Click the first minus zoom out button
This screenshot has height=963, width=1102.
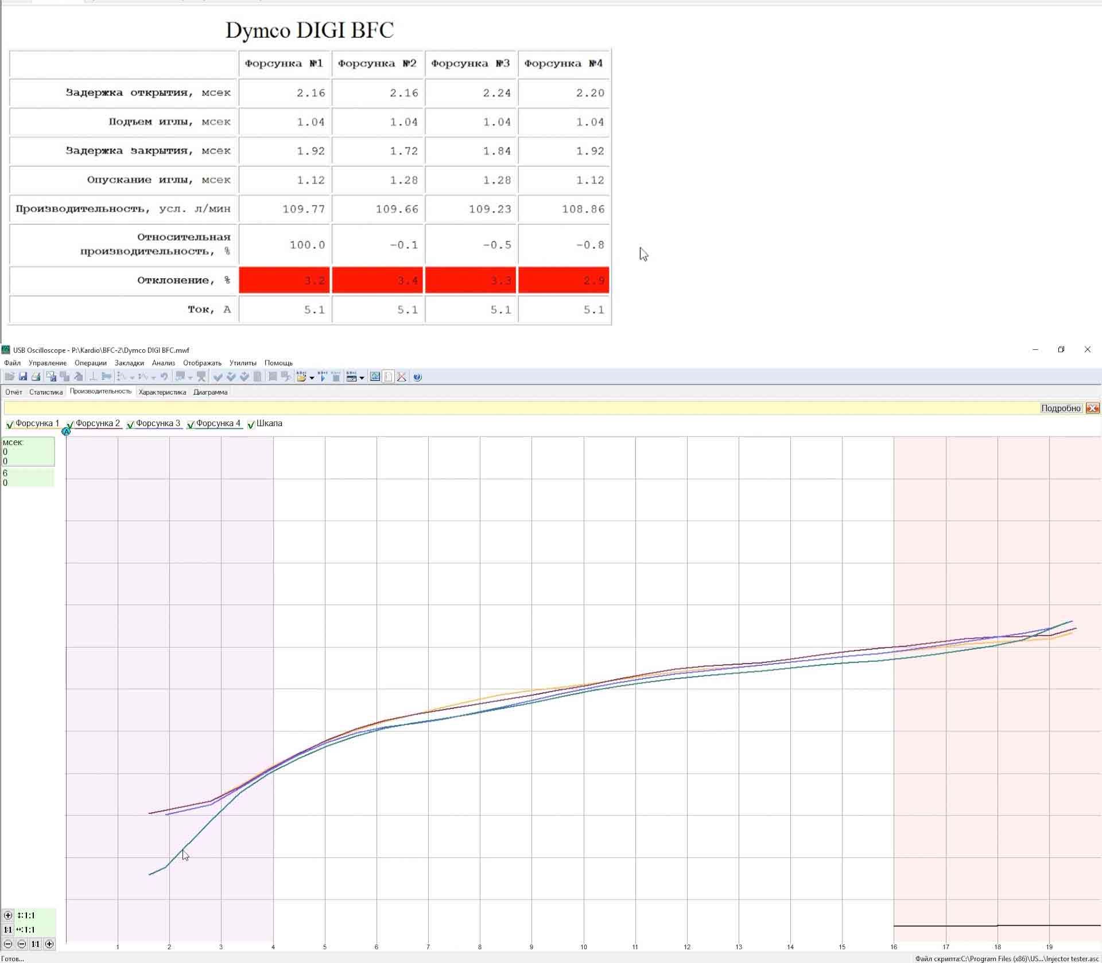8,943
